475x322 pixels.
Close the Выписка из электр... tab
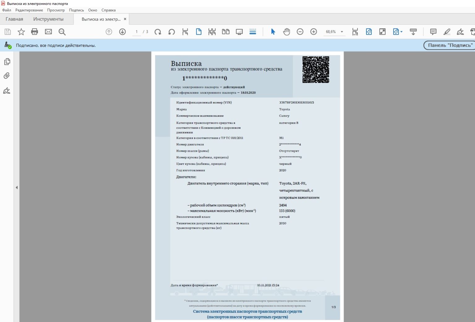[125, 19]
